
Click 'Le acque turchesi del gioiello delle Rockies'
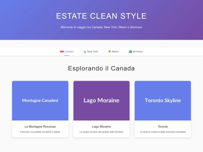101,132
